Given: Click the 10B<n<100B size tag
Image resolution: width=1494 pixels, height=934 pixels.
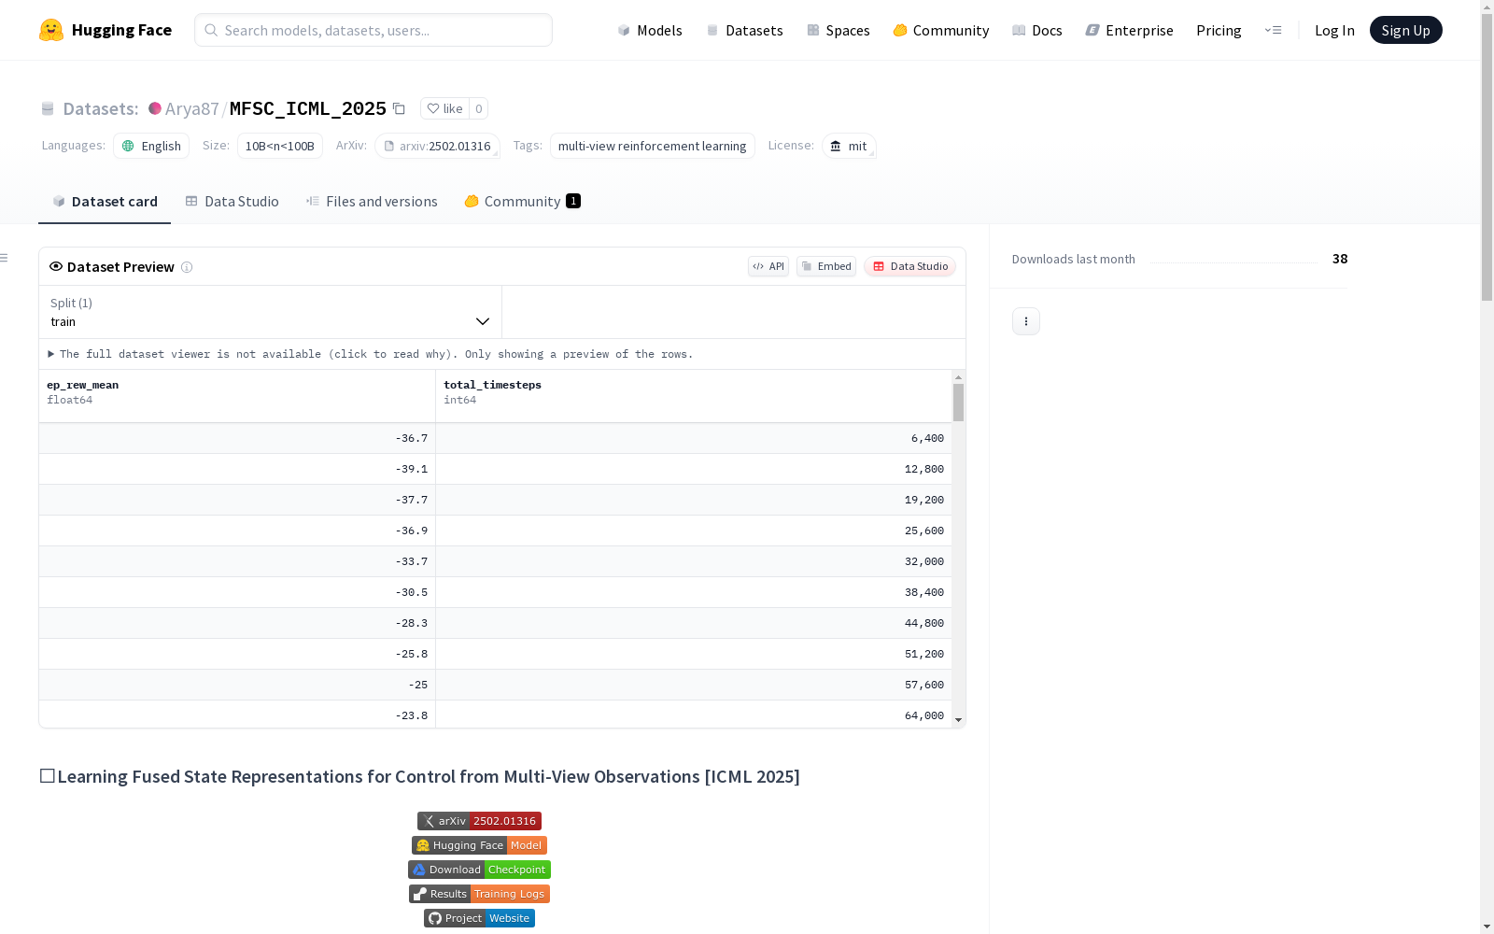Looking at the screenshot, I should point(280,146).
